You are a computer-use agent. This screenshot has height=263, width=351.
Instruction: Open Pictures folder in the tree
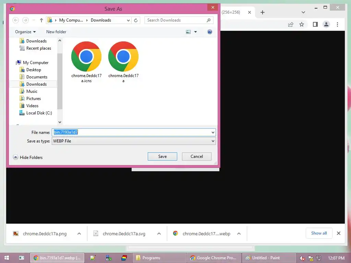point(30,98)
